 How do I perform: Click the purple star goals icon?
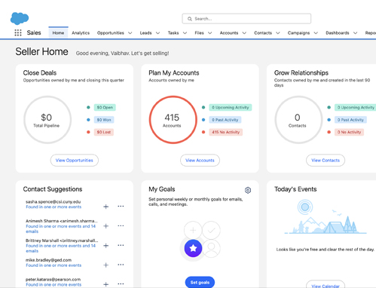[x=193, y=248]
